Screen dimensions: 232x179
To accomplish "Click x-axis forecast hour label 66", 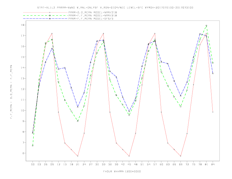I will 174,164.
